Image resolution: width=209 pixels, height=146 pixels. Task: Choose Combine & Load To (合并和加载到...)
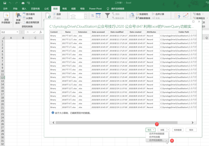point(156,140)
